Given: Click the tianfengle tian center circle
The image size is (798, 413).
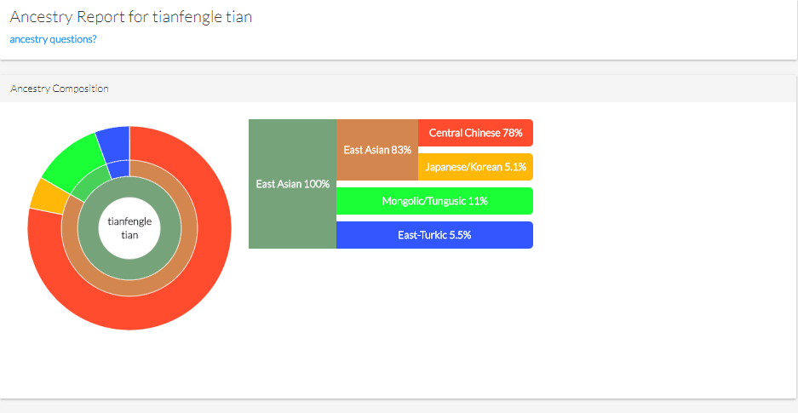Looking at the screenshot, I should click(x=129, y=228).
